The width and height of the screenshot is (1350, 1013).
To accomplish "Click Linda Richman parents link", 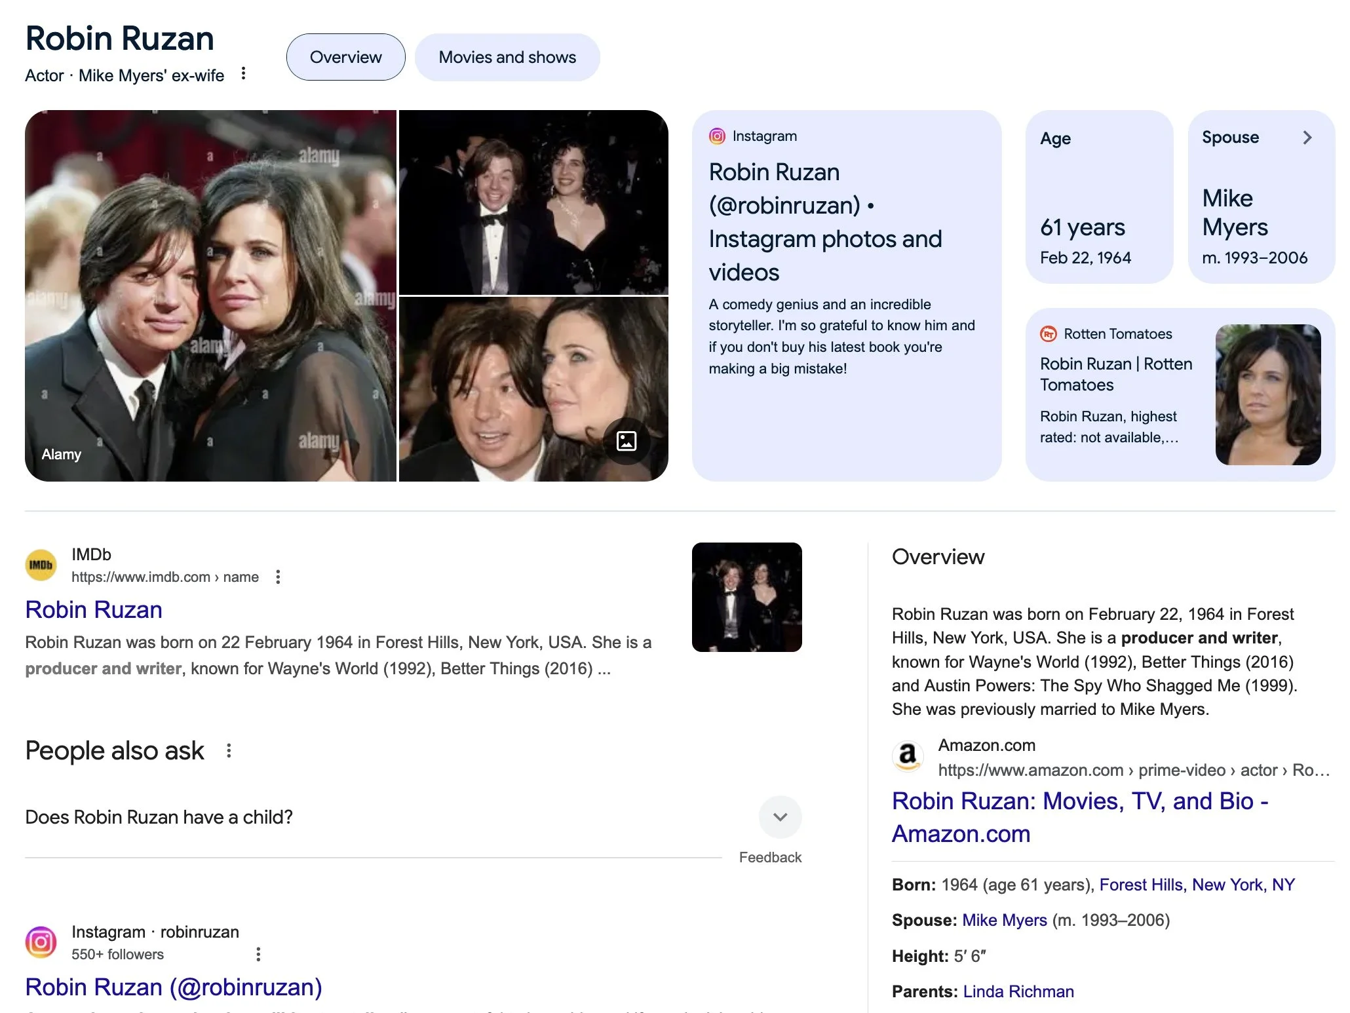I will pos(1018,991).
